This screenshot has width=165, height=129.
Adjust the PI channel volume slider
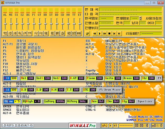pos(34,24)
